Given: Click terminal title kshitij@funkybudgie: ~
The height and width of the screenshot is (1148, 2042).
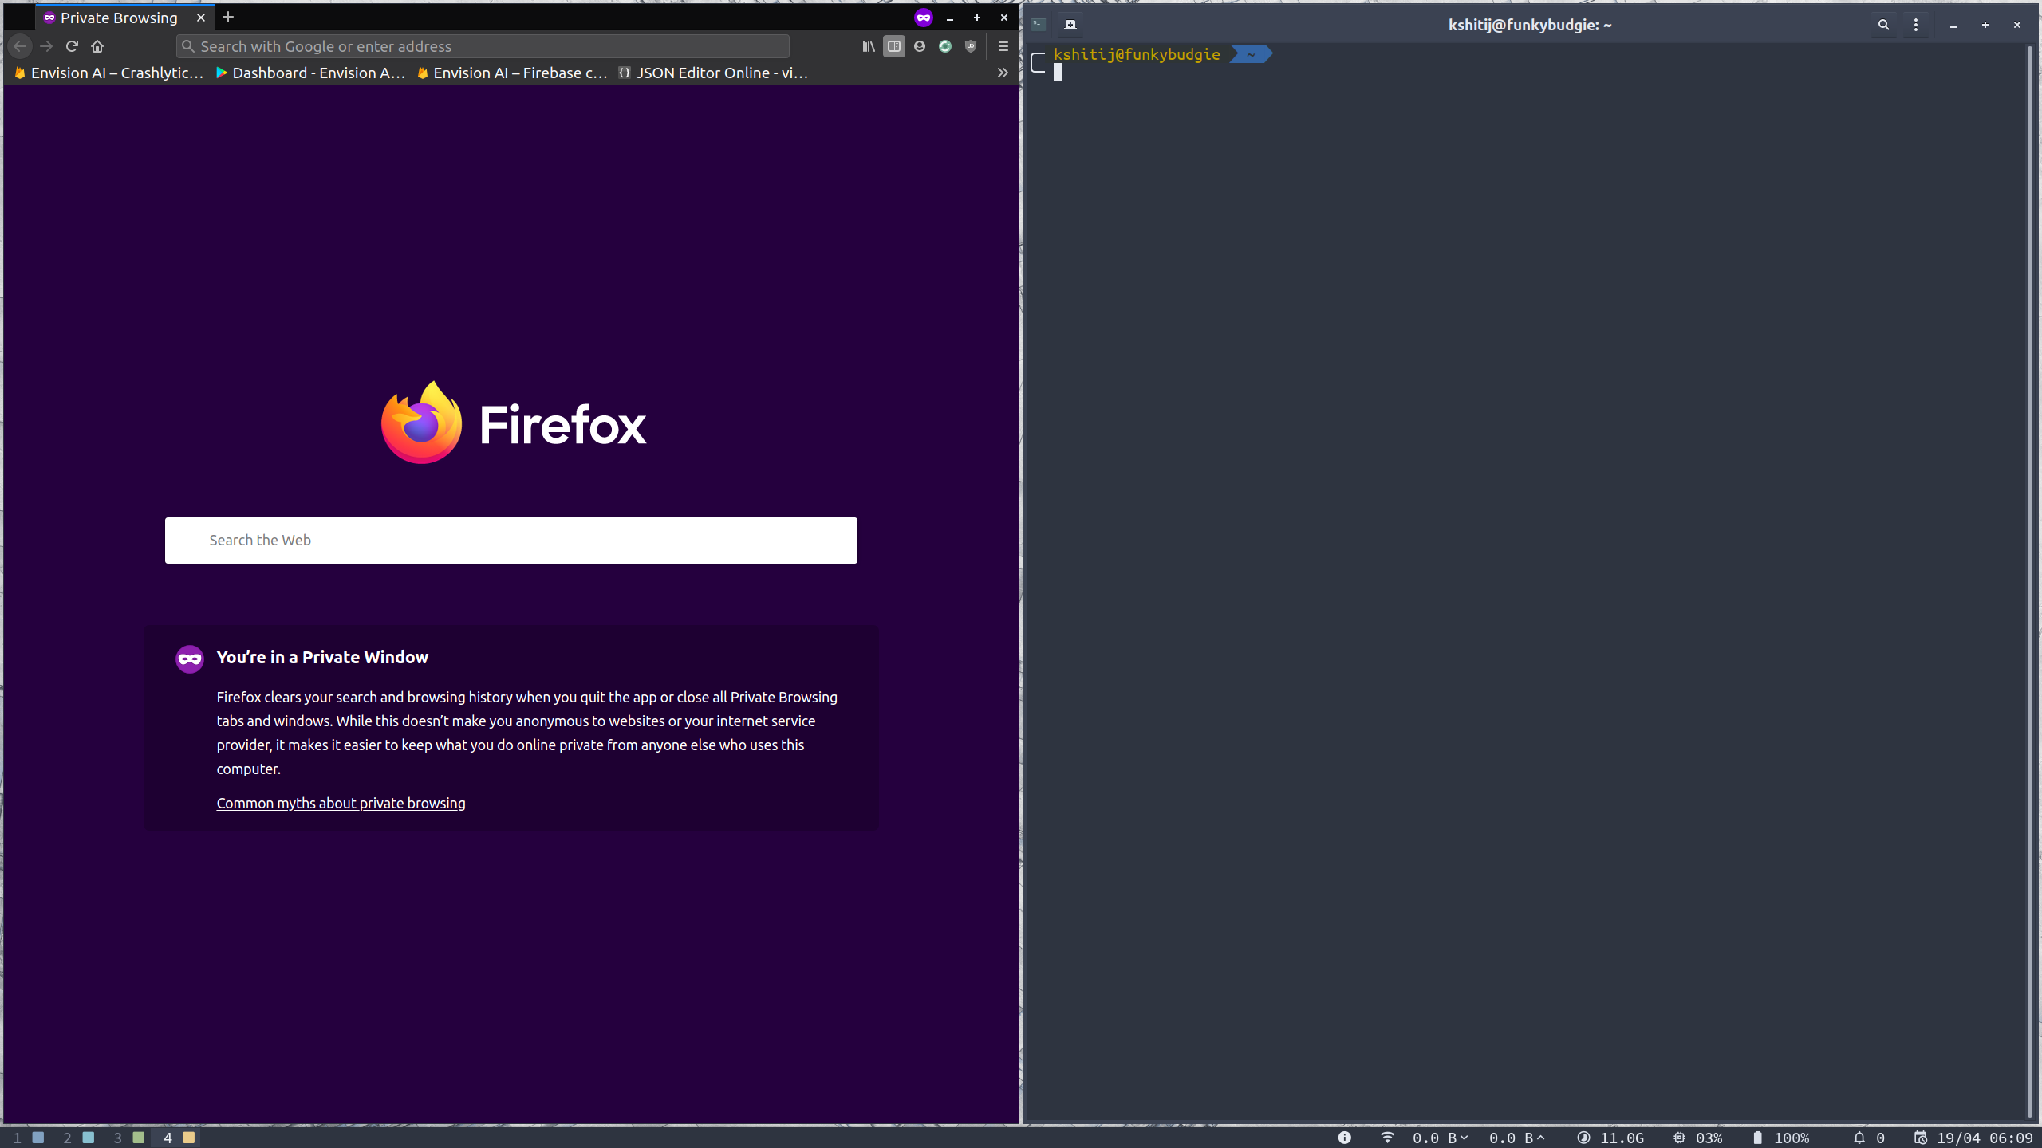Looking at the screenshot, I should pos(1530,25).
